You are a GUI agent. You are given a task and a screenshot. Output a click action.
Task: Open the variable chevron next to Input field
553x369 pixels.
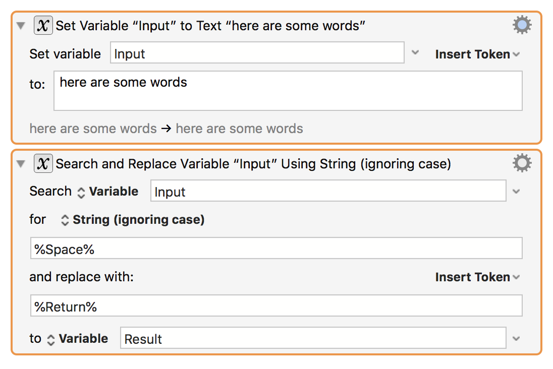[415, 52]
